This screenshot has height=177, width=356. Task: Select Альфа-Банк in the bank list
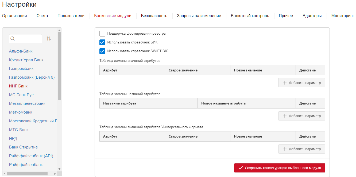click(21, 51)
